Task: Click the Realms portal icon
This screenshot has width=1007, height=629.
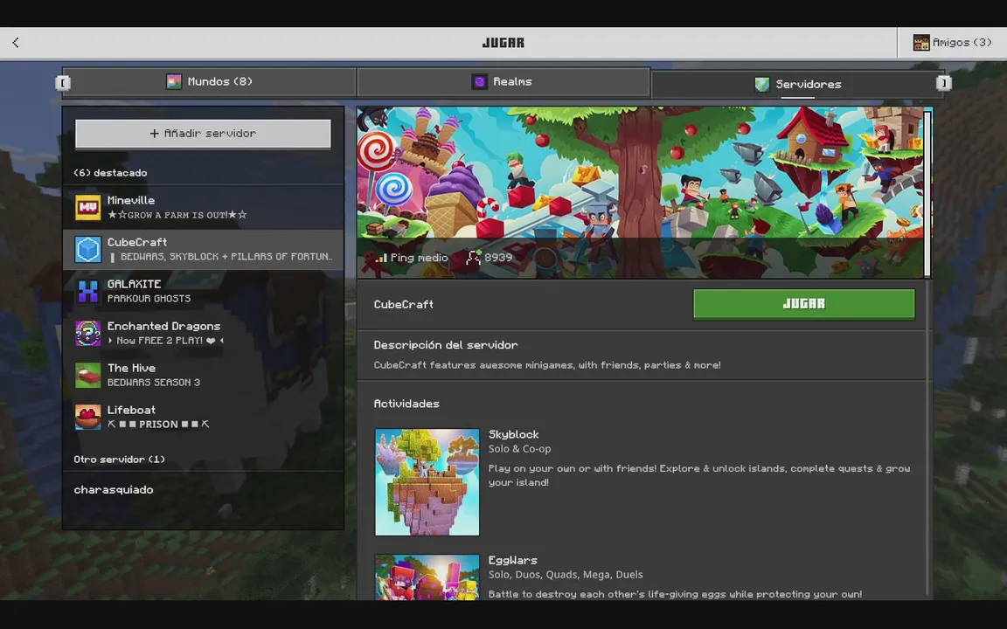Action: click(479, 81)
